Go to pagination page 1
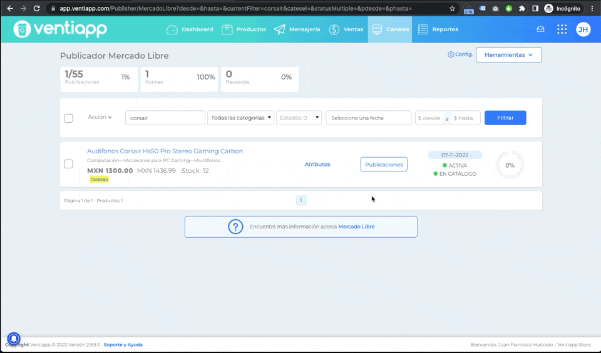This screenshot has width=601, height=353. point(301,200)
